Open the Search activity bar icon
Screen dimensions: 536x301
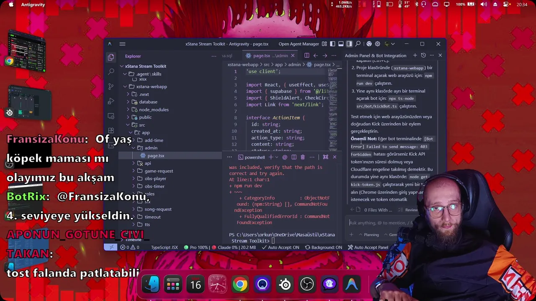click(x=111, y=71)
